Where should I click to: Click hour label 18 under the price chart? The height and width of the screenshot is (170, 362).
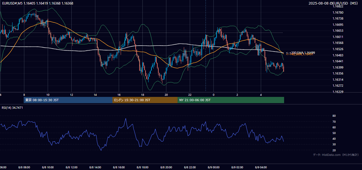click(143, 95)
